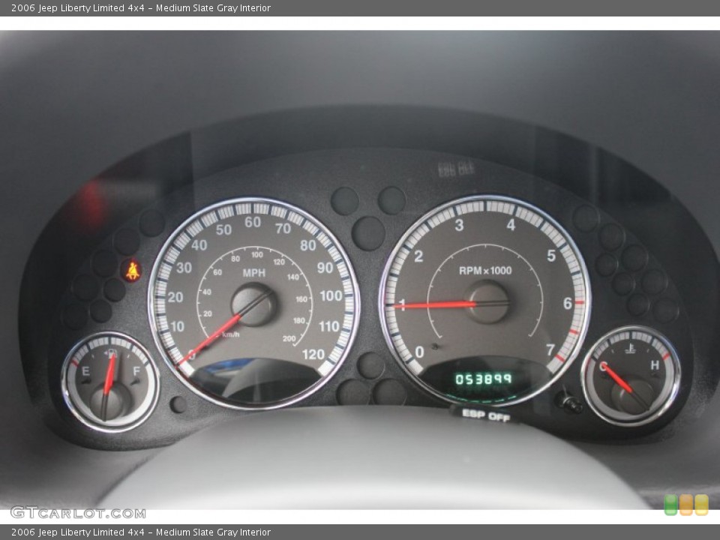
Task: Click the H label on temperature gauge
Action: [x=655, y=365]
